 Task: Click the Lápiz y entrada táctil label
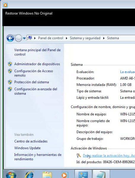tap(93, 98)
